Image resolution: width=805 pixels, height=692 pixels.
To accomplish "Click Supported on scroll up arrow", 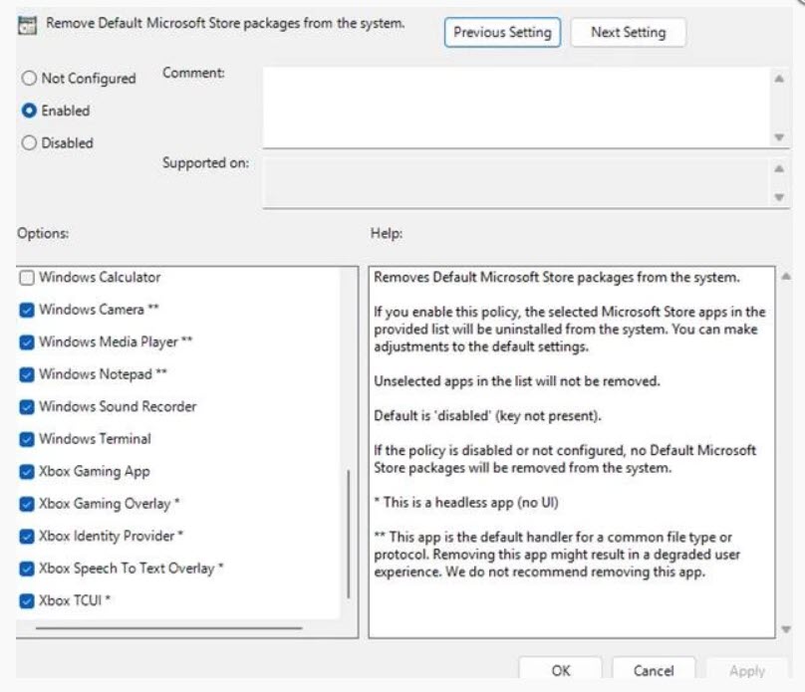I will (x=779, y=168).
